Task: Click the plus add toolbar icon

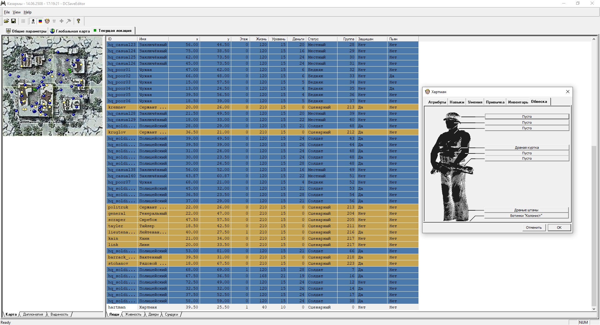Action: coord(62,21)
